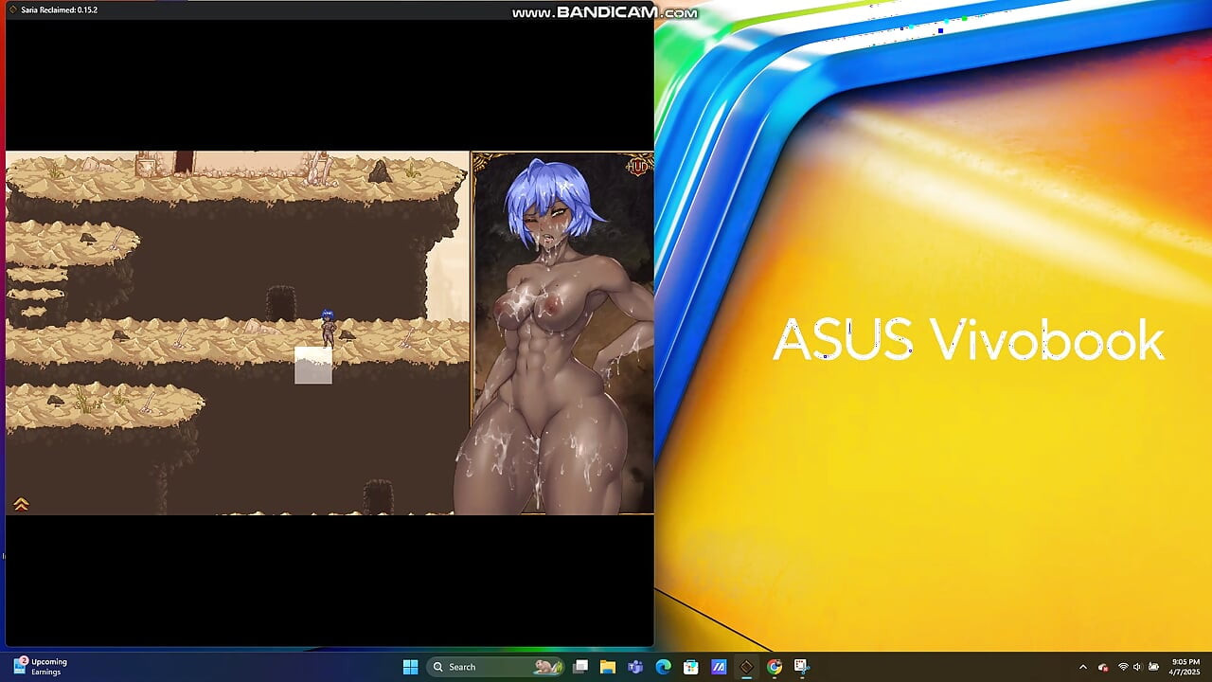Open the Snipping Tool taskbar icon
Image resolution: width=1212 pixels, height=682 pixels.
801,667
